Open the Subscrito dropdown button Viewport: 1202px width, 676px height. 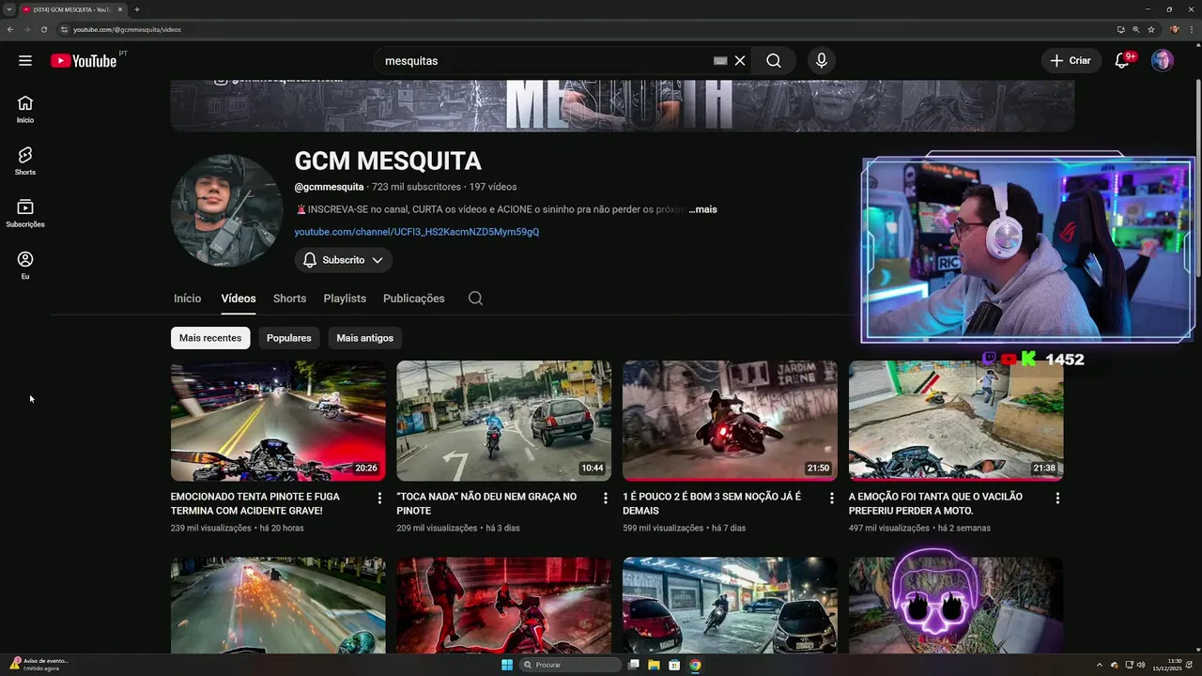coord(344,260)
